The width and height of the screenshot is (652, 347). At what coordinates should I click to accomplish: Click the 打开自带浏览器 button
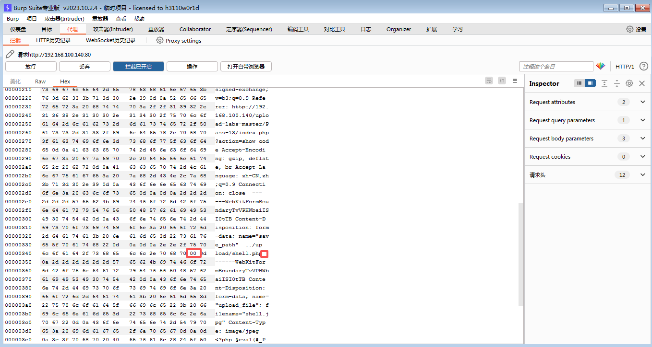click(x=246, y=67)
